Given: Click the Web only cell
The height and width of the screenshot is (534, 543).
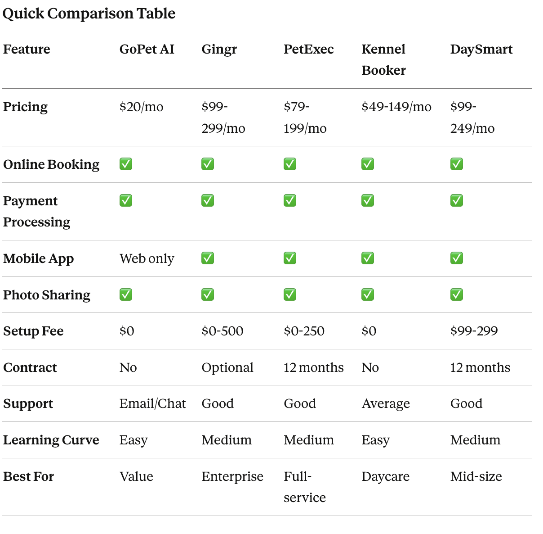Looking at the screenshot, I should 147,258.
